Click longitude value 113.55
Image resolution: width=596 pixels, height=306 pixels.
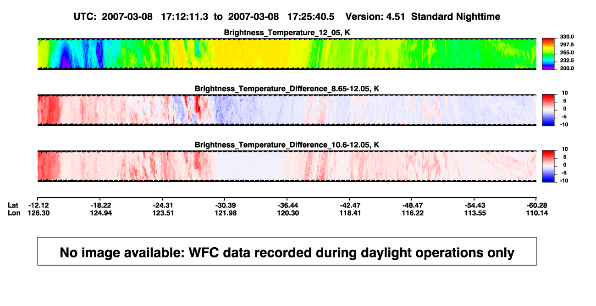[x=475, y=213]
